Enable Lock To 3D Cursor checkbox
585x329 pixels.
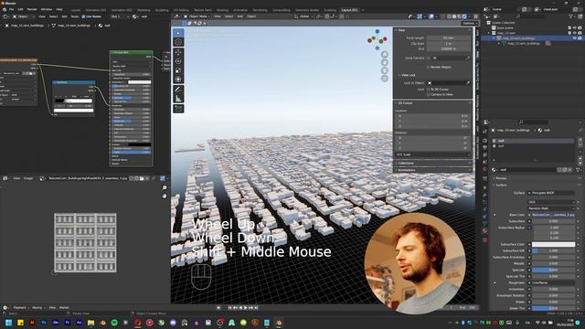[x=428, y=90]
